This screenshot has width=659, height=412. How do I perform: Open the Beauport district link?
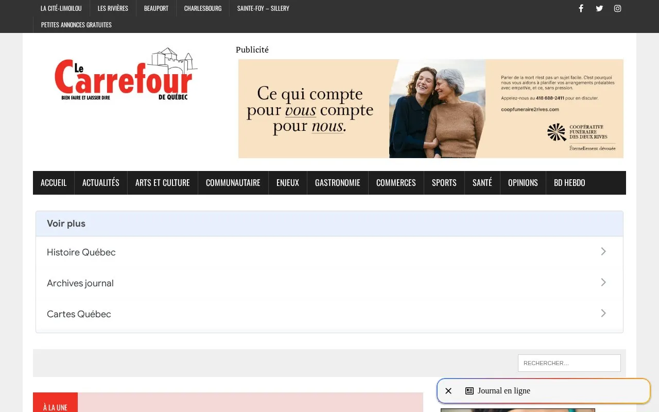tap(156, 8)
